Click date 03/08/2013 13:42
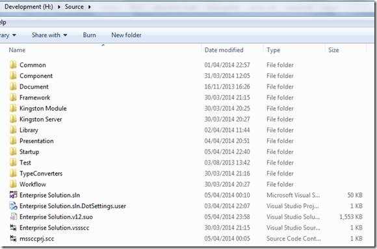377x249 pixels. tap(227, 163)
